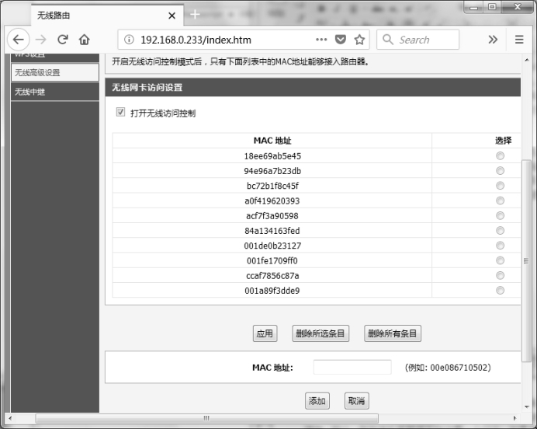Select radio for MAC 18ee69ab5e45

500,155
